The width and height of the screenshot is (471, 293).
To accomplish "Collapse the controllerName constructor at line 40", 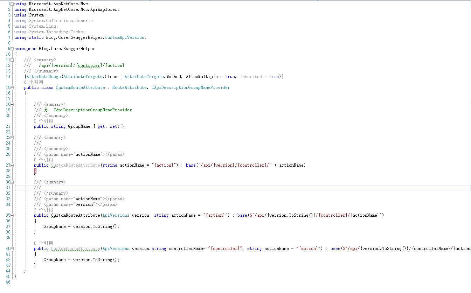I will click(x=12, y=248).
